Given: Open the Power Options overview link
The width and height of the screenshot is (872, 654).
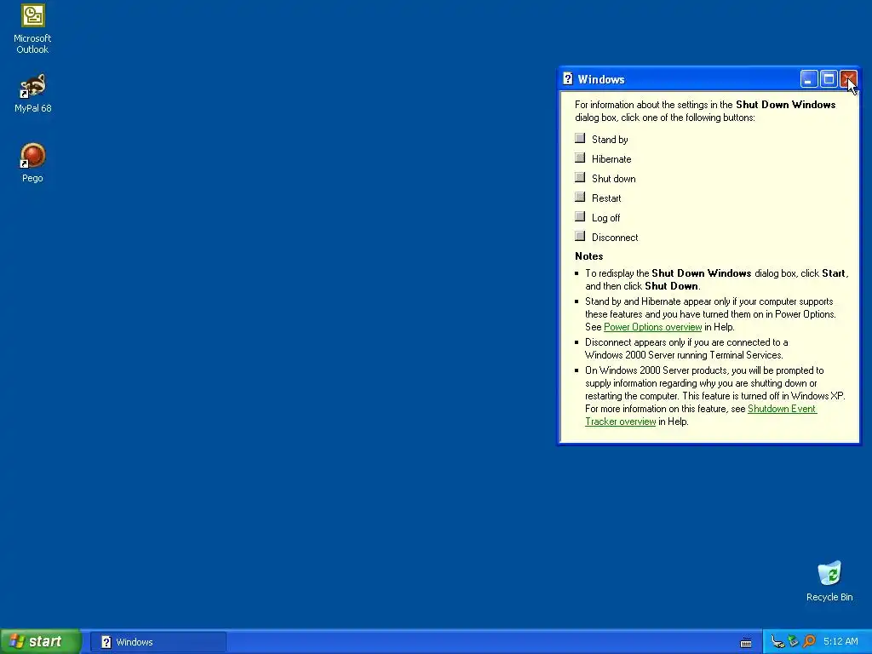Looking at the screenshot, I should click(x=653, y=327).
